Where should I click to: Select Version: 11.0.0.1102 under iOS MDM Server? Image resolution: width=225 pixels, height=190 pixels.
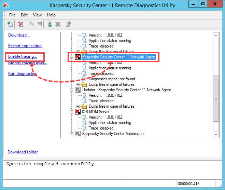click(x=106, y=117)
